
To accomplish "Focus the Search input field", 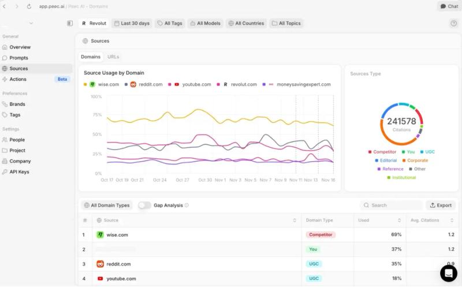I will tap(392, 206).
